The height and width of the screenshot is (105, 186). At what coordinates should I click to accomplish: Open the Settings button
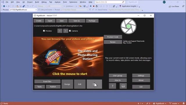tap(141, 76)
